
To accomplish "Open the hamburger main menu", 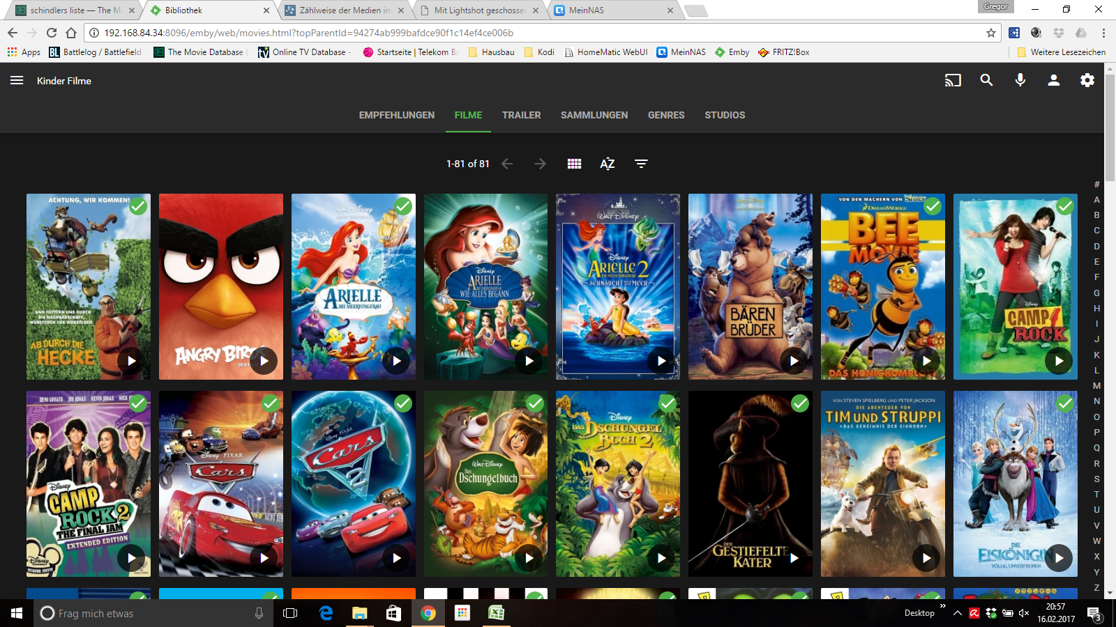I will click(x=17, y=81).
